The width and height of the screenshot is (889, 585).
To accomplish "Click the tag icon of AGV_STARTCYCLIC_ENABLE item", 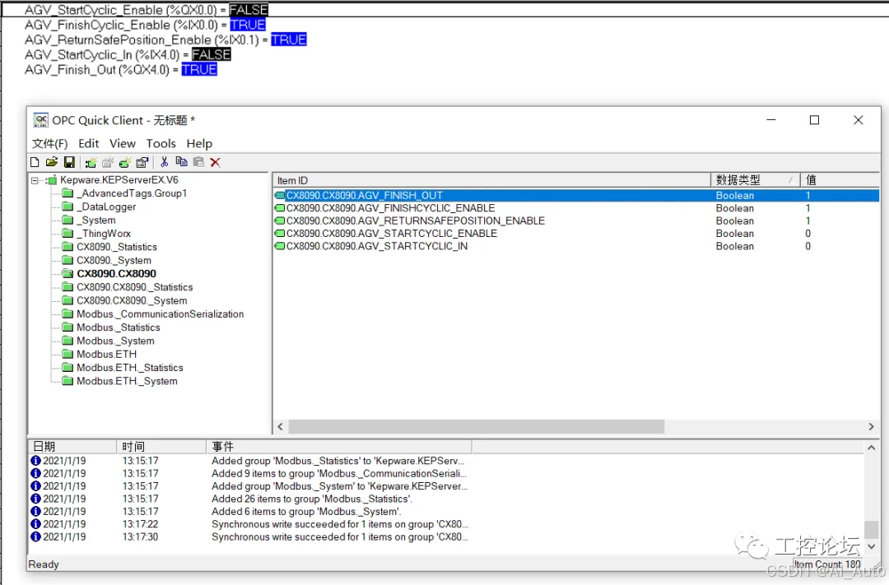I will 280,234.
